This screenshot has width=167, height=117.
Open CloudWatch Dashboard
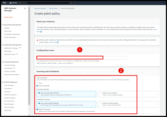pos(12,34)
